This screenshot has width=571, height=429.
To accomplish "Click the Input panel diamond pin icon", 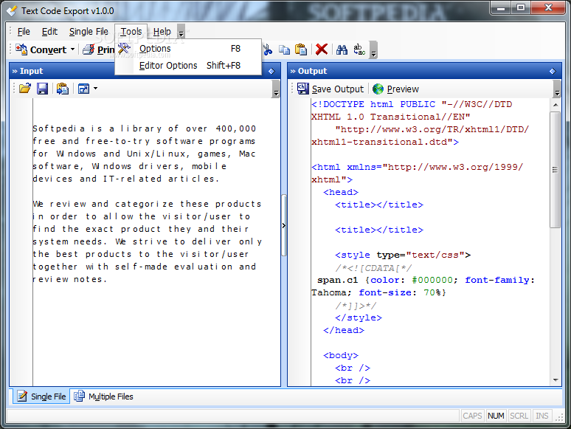I will click(271, 71).
